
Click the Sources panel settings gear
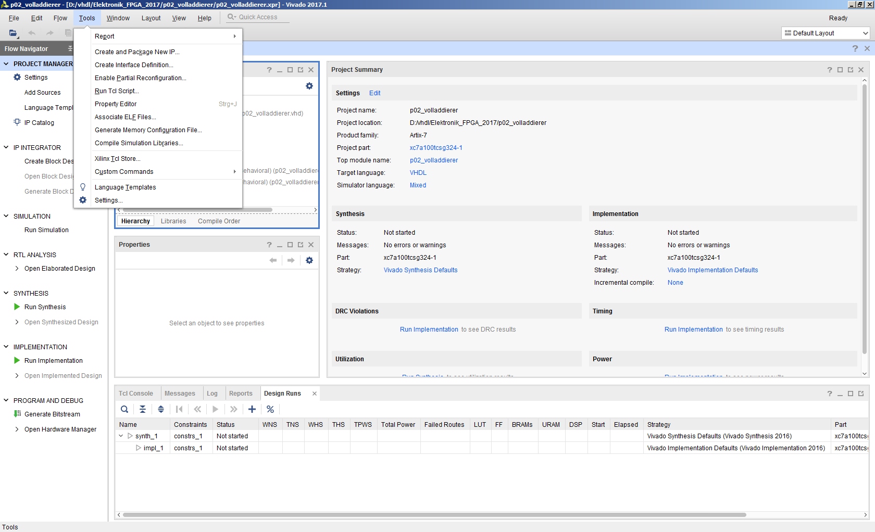309,86
